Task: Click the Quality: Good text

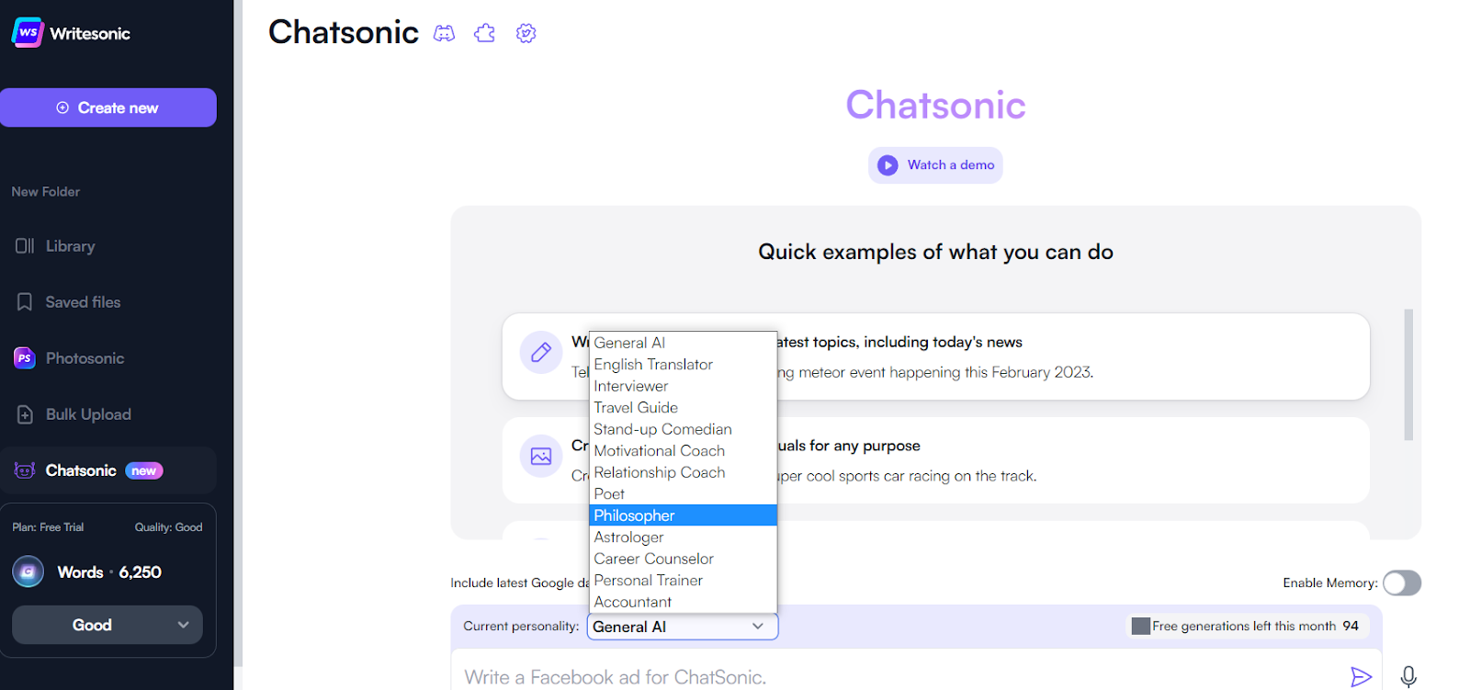Action: 168,527
